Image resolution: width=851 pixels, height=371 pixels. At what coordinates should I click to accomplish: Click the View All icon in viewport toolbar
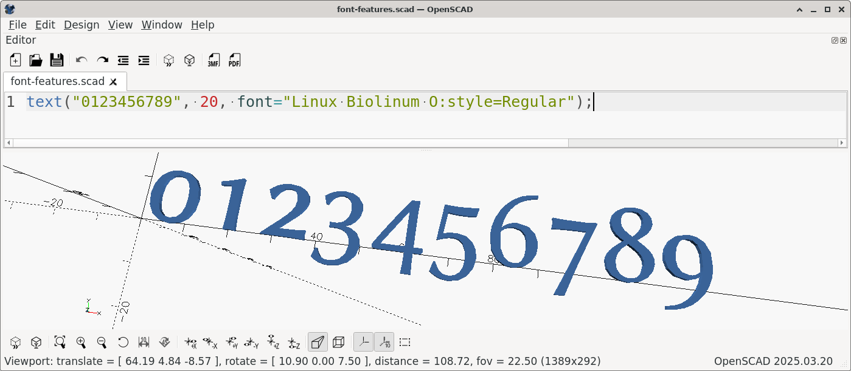click(x=60, y=342)
